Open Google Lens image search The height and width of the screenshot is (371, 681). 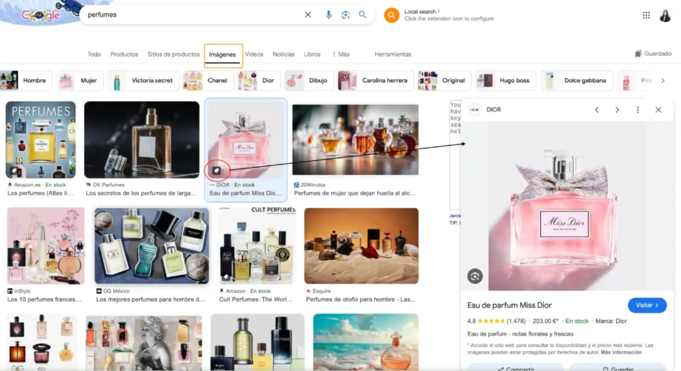pos(345,15)
